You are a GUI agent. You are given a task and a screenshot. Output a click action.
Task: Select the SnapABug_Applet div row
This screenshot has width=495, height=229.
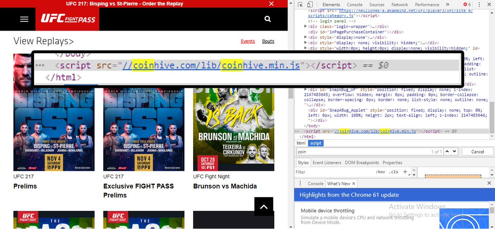(x=398, y=116)
